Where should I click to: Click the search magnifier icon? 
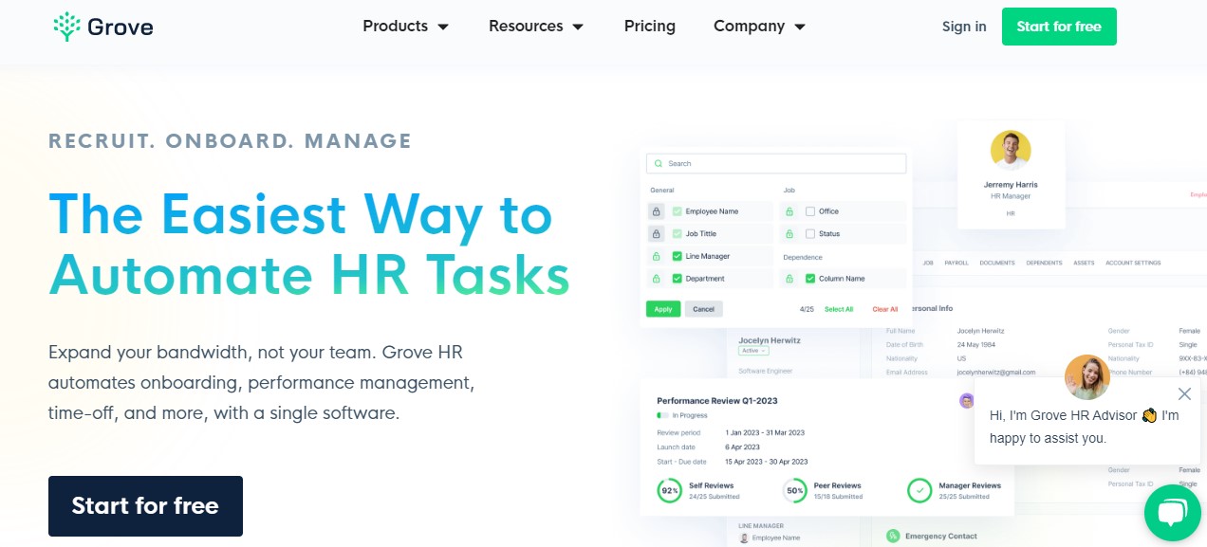[x=659, y=163]
